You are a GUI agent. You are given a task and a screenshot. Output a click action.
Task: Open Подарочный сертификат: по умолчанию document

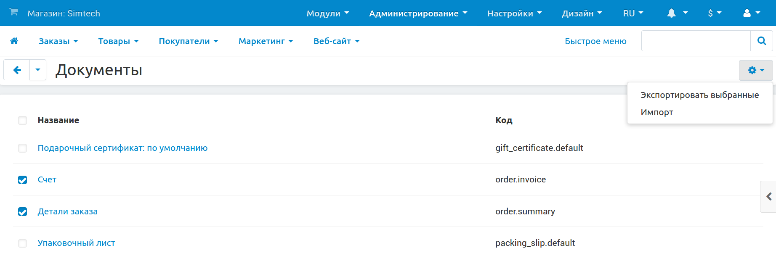122,148
